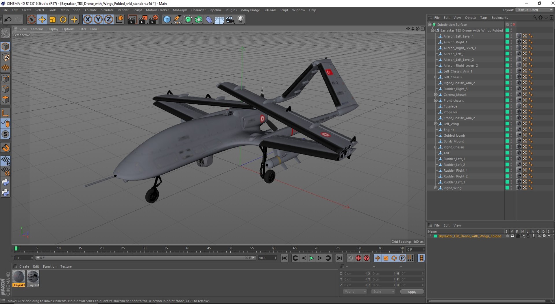The image size is (555, 304).
Task: Click the X position input field
Action: [x=355, y=273]
